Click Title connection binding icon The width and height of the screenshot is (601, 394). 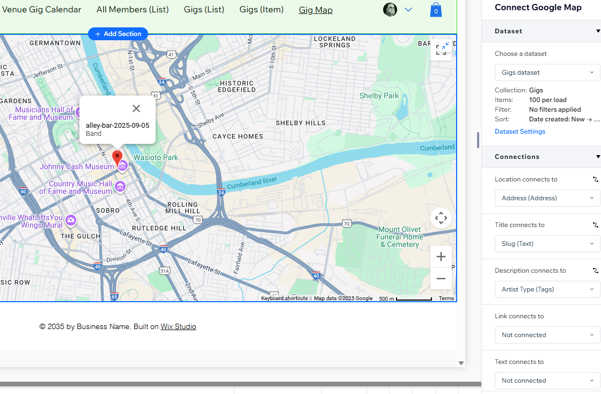pyautogui.click(x=595, y=225)
